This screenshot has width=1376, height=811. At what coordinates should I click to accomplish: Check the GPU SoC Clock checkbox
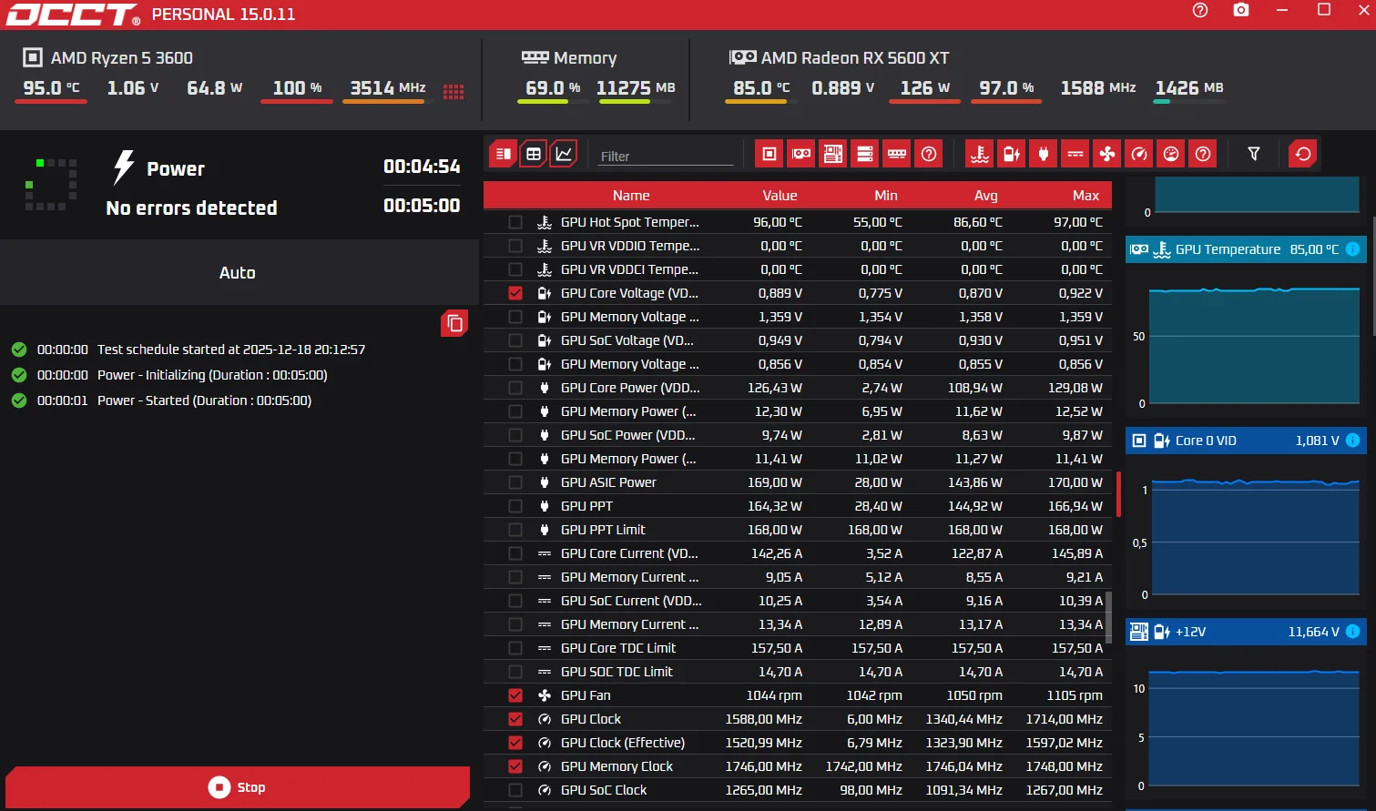pyautogui.click(x=515, y=790)
